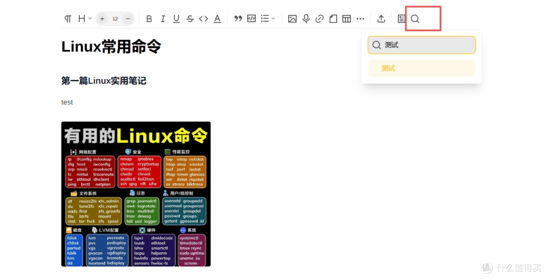The height and width of the screenshot is (279, 546).
Task: Open the list type dropdown
Action: point(268,19)
